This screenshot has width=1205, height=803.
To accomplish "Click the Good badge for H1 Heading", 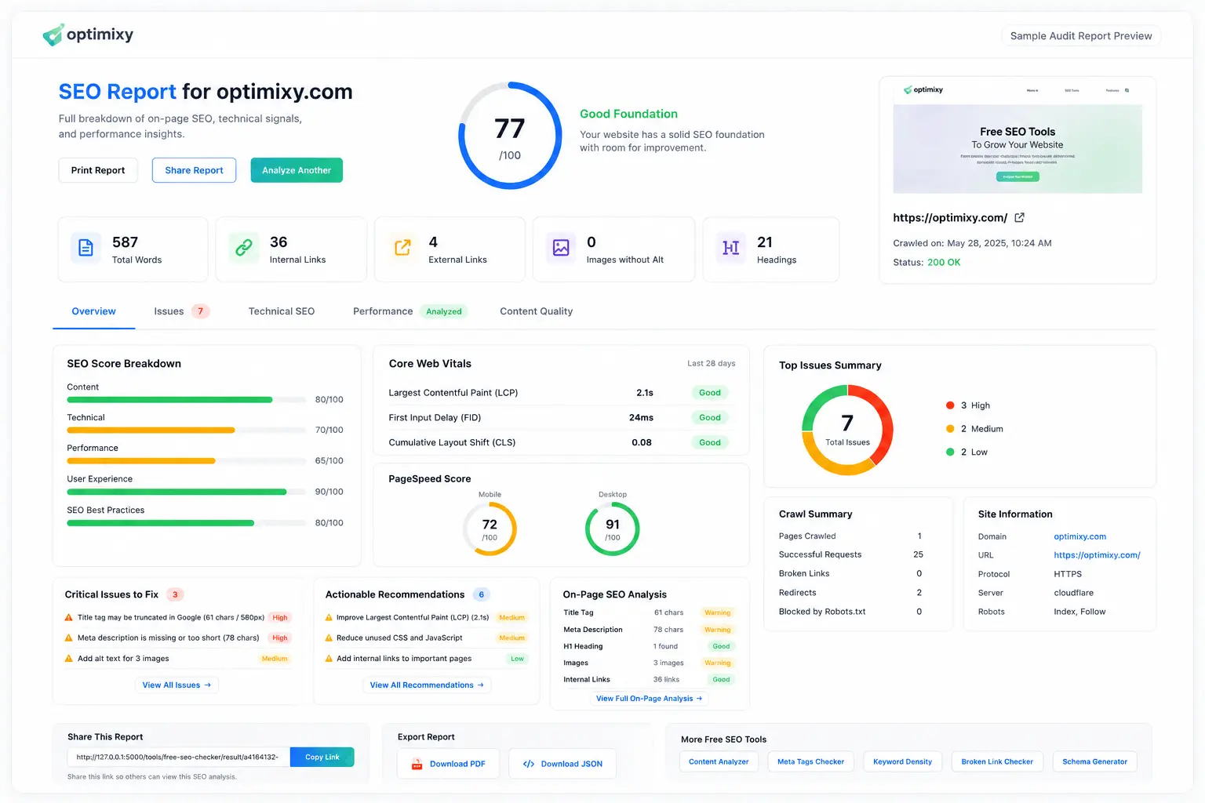I will [x=721, y=646].
